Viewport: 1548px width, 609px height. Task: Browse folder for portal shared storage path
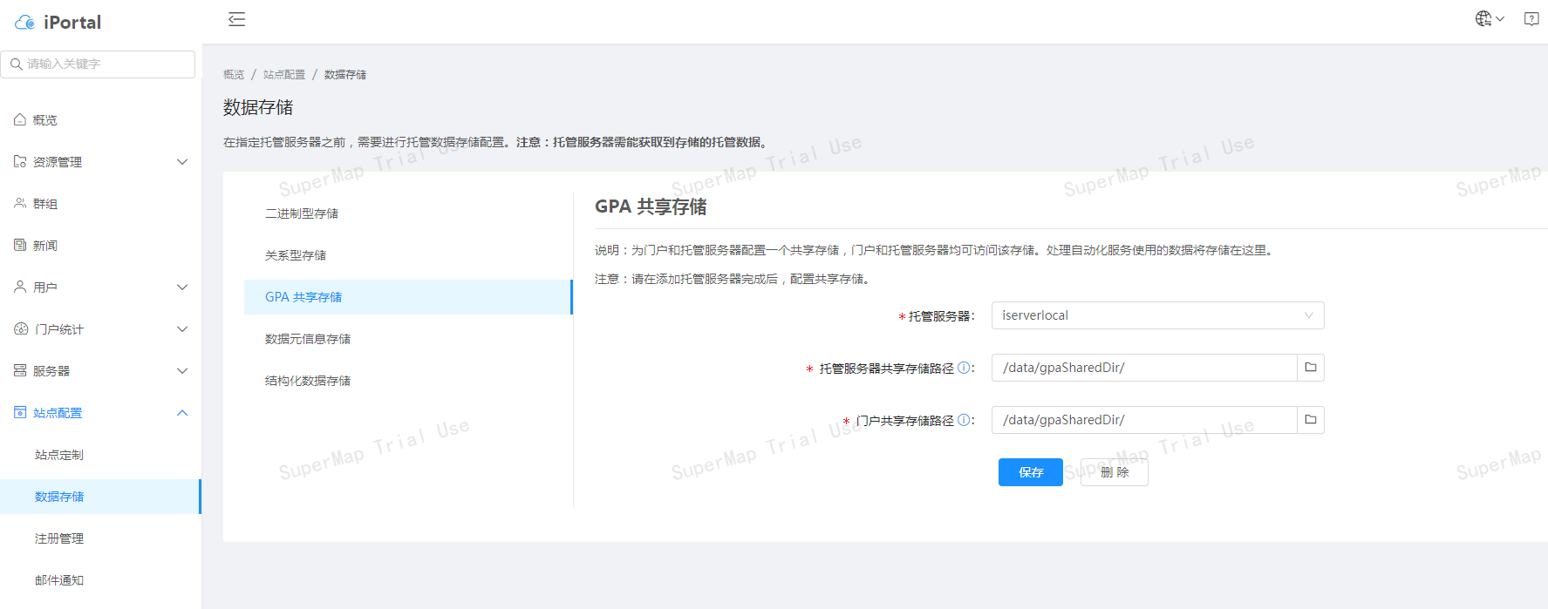1310,420
